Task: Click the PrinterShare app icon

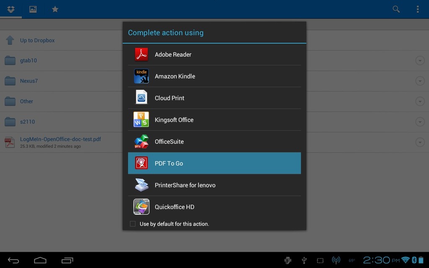Action: point(142,185)
